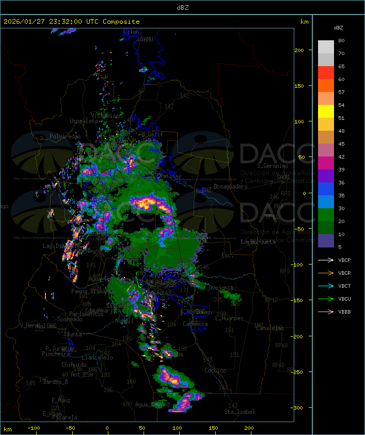This screenshot has width=365, height=435.
Task: Click the cyan VBCT arrow icon
Action: pyautogui.click(x=326, y=286)
